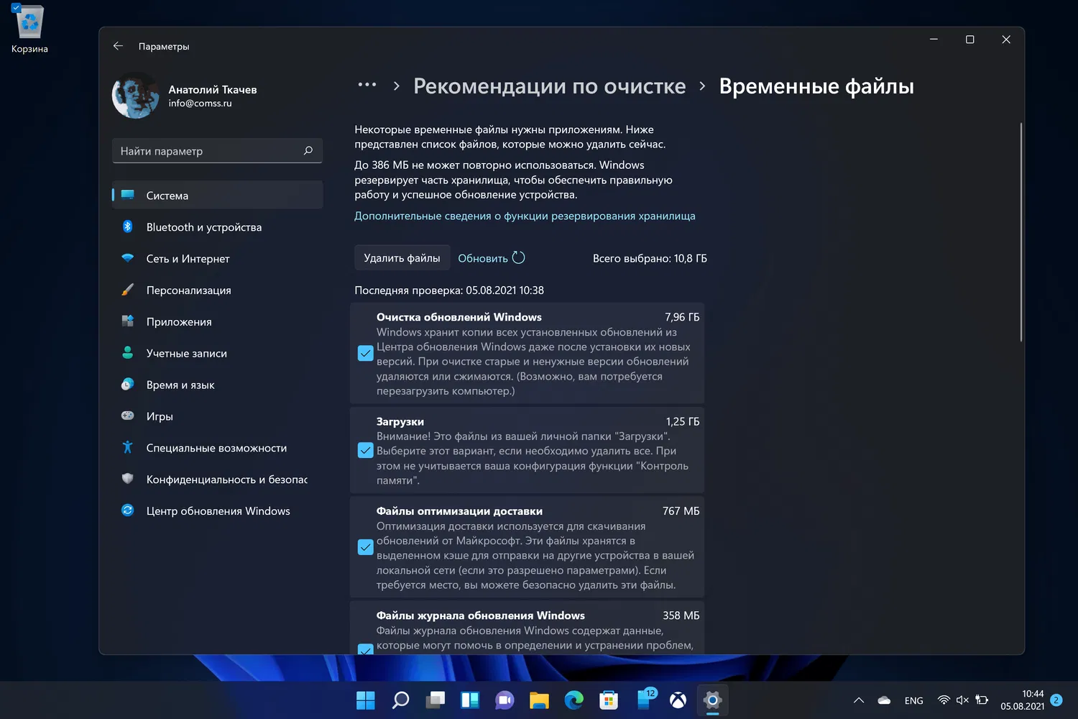Open File Explorer from the taskbar
This screenshot has width=1078, height=719.
point(539,700)
